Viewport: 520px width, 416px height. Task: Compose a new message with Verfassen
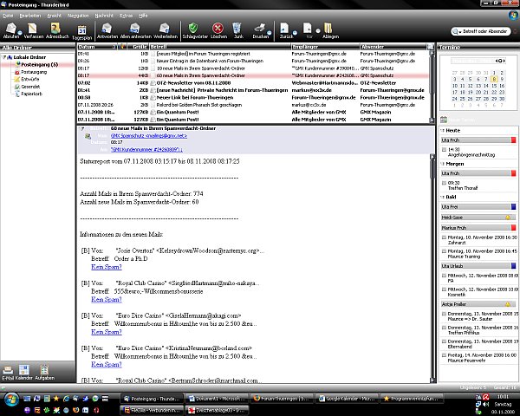(x=33, y=29)
